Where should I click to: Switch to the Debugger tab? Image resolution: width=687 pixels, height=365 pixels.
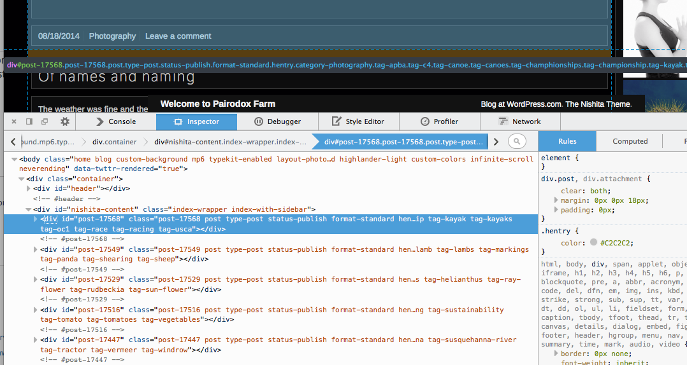point(277,121)
